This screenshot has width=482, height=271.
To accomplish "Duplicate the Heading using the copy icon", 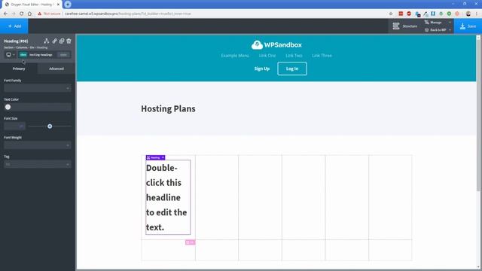I will pos(62,41).
